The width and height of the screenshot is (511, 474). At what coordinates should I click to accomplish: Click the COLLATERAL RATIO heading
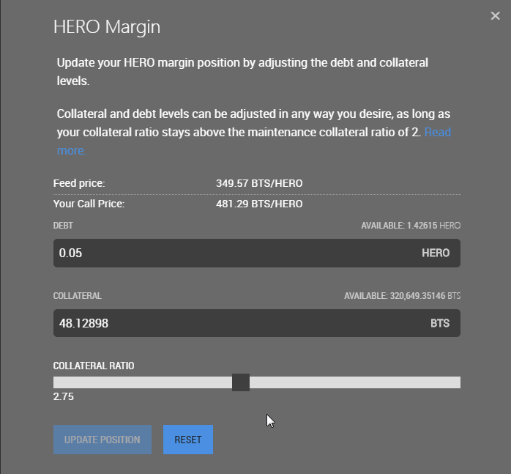pos(94,366)
